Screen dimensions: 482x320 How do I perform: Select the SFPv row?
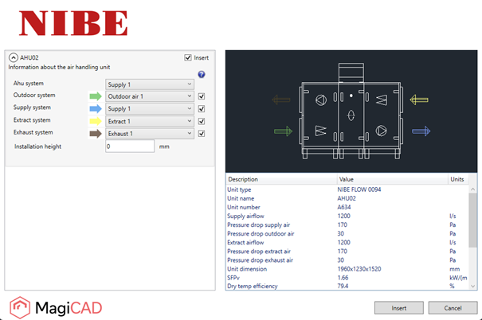click(x=347, y=278)
